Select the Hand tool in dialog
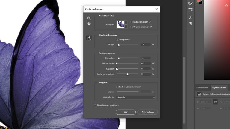Viewport: 230px width, 129px height. (89, 24)
